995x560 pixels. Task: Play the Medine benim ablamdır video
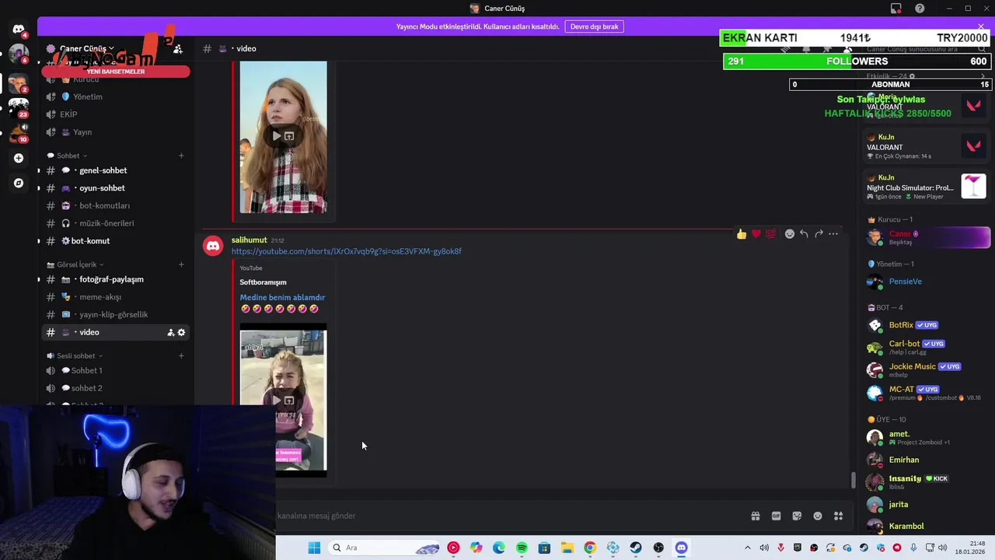point(276,400)
